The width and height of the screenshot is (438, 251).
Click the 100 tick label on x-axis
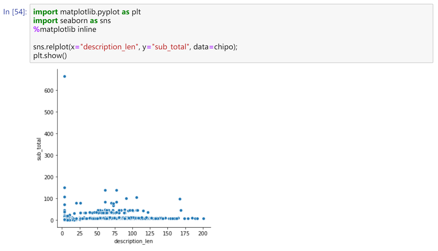point(133,234)
